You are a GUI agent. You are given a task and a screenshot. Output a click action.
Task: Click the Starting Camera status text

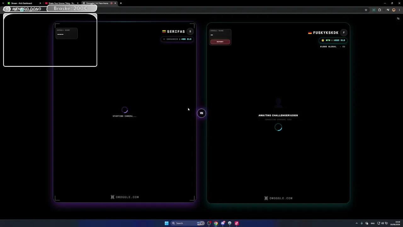(x=124, y=116)
